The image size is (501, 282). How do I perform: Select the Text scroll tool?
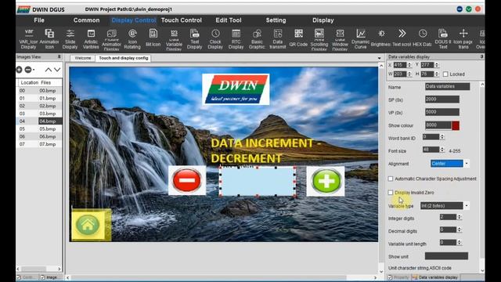(402, 38)
